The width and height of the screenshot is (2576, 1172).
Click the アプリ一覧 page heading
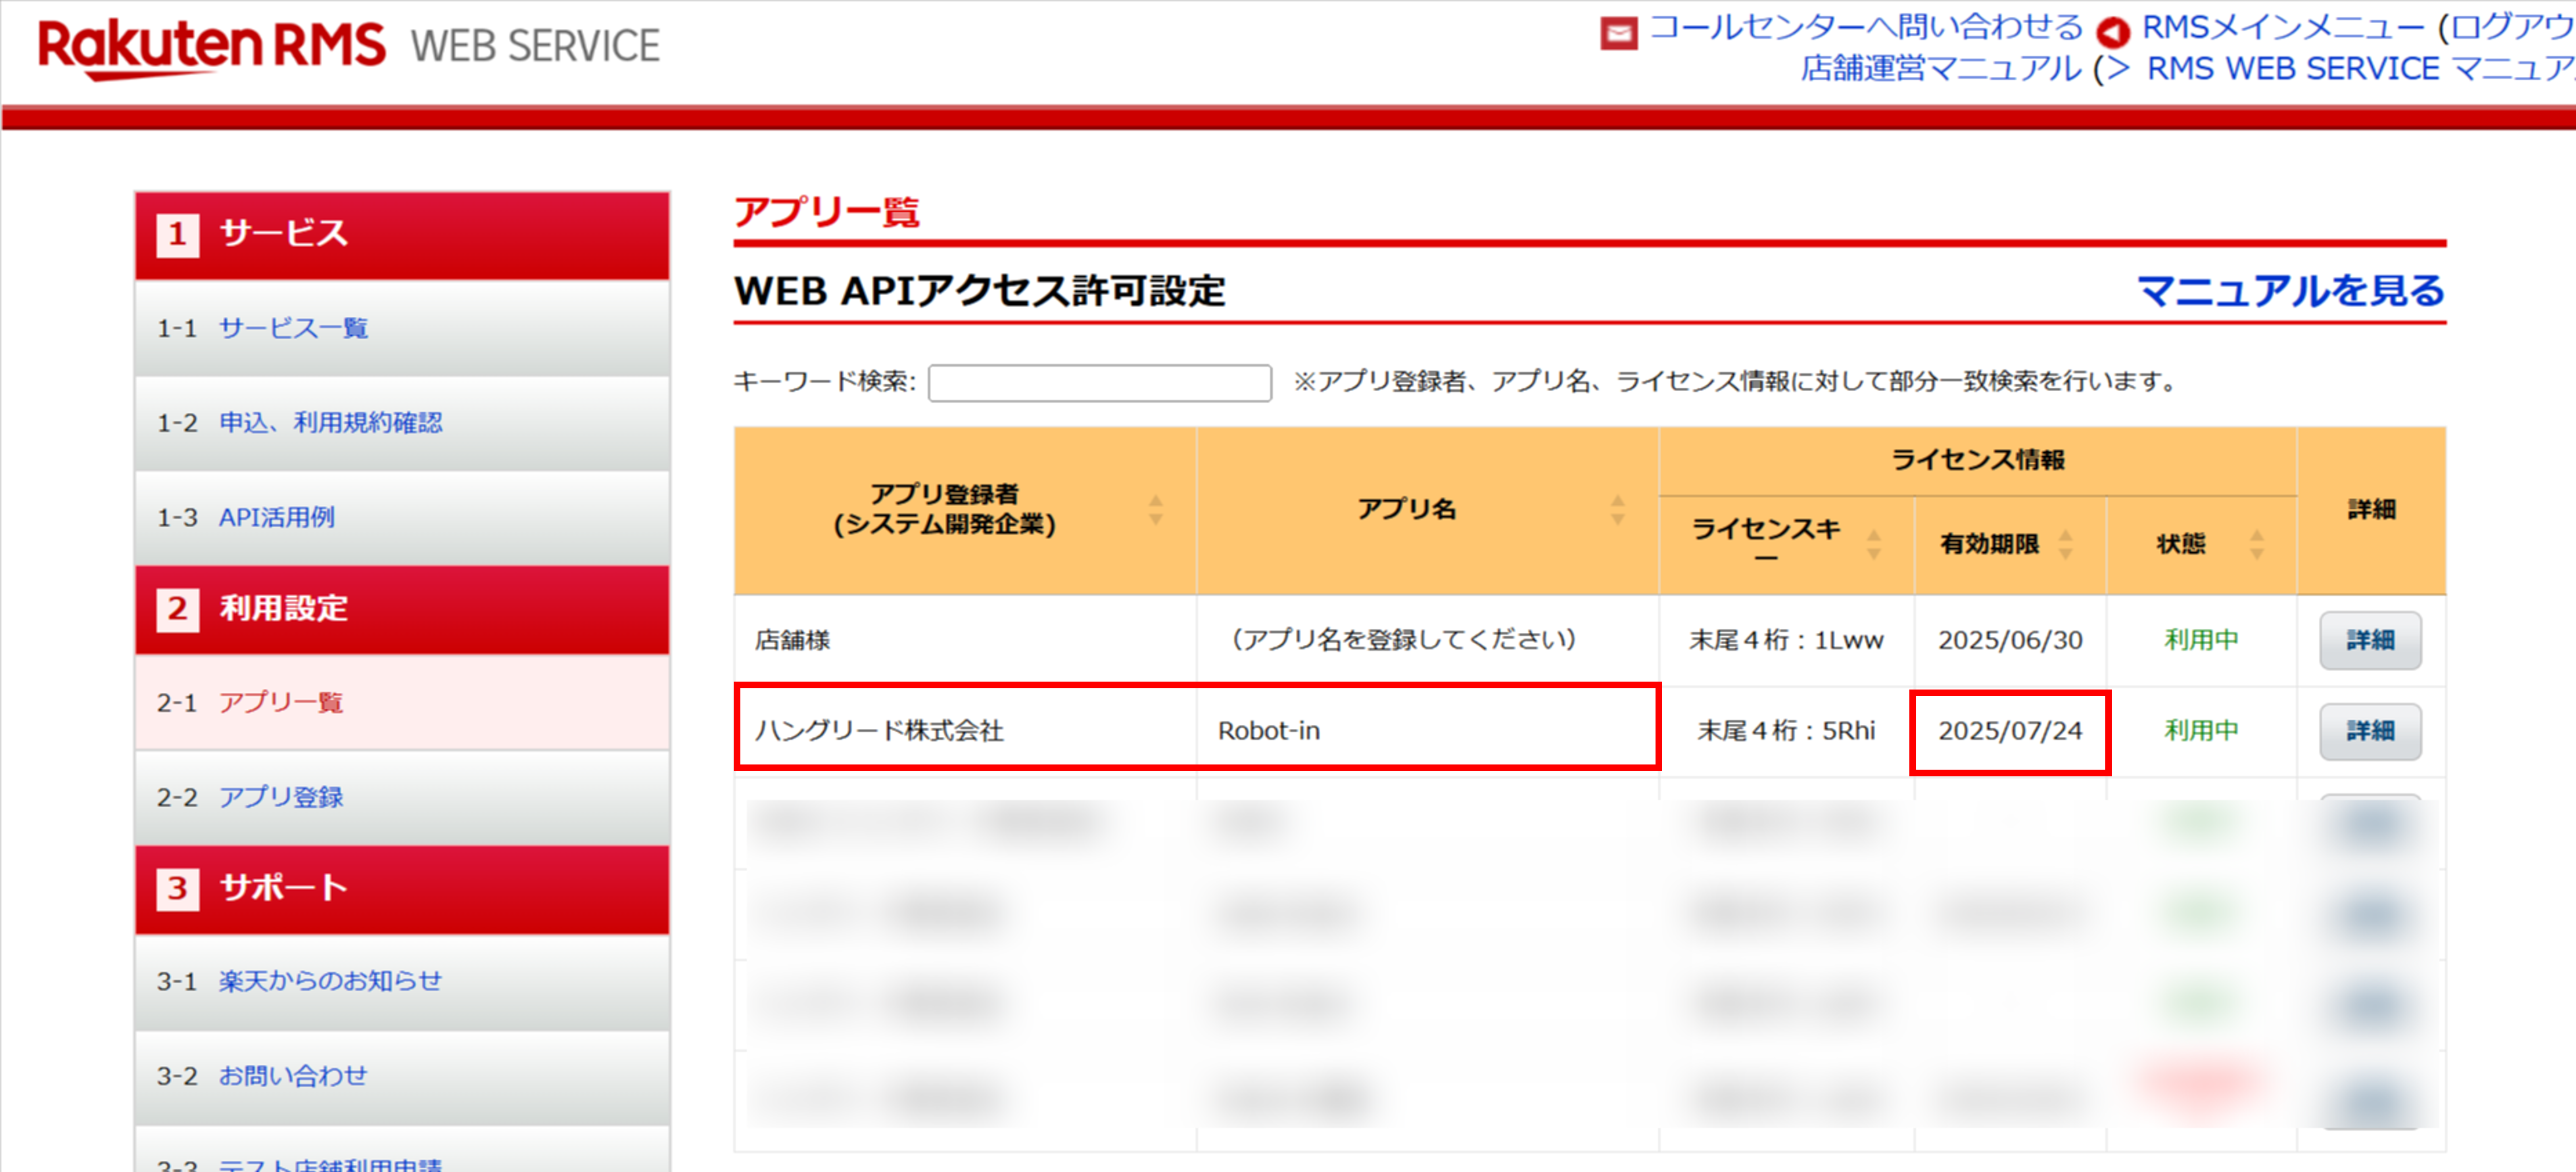click(827, 213)
